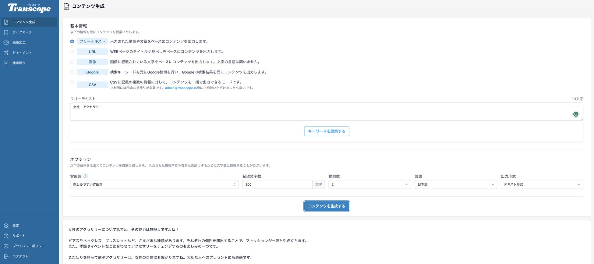594x264 pixels.
Task: Click コンテンツを生成する button
Action: [327, 206]
